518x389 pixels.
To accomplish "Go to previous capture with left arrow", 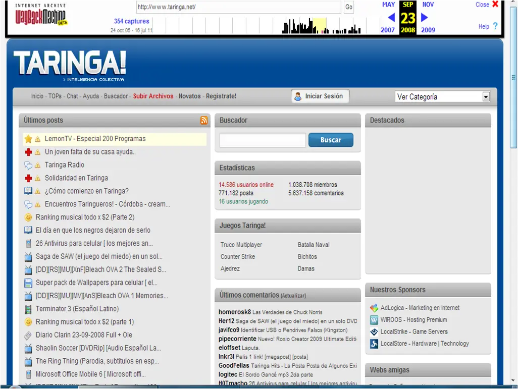I will (391, 18).
